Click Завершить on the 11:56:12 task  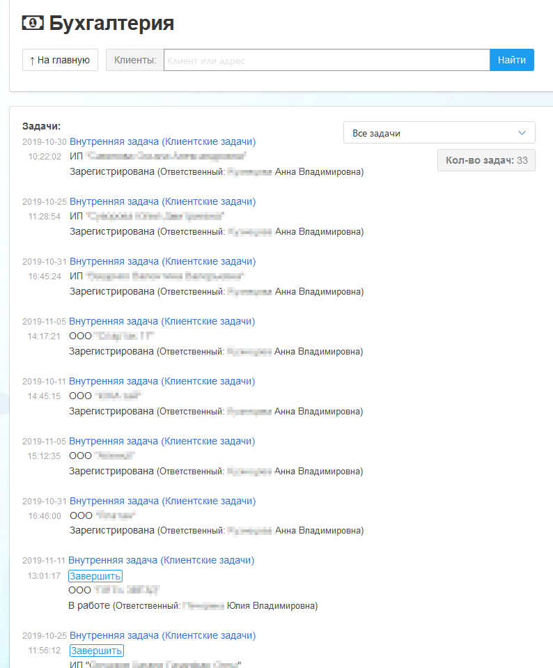click(x=97, y=651)
